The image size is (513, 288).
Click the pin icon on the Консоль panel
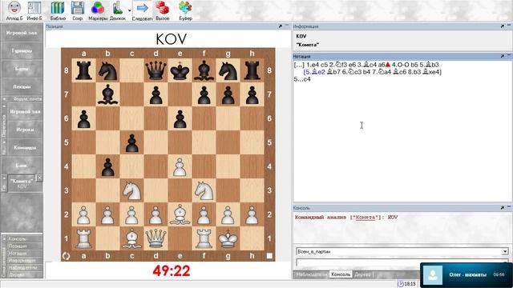(503, 208)
